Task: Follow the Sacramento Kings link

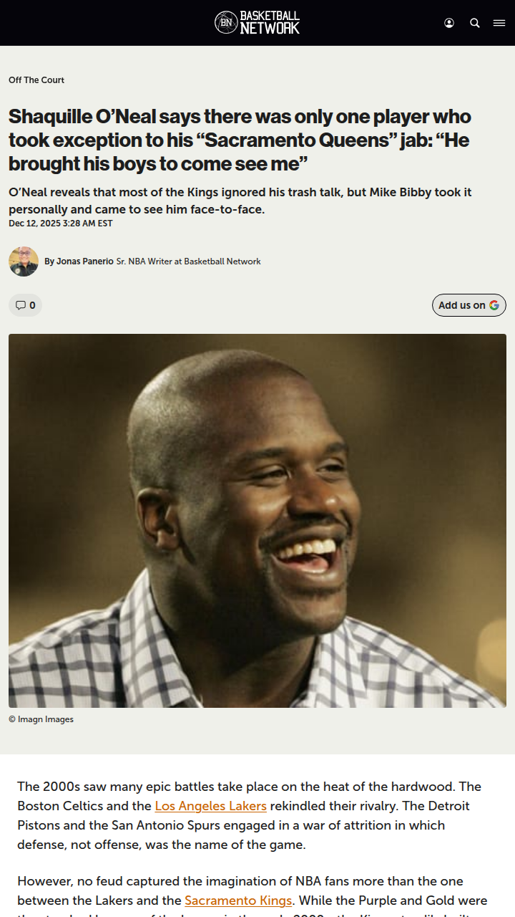Action: (238, 901)
